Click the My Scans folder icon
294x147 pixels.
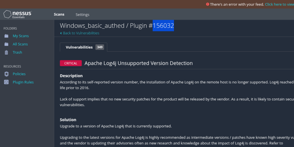[6, 36]
